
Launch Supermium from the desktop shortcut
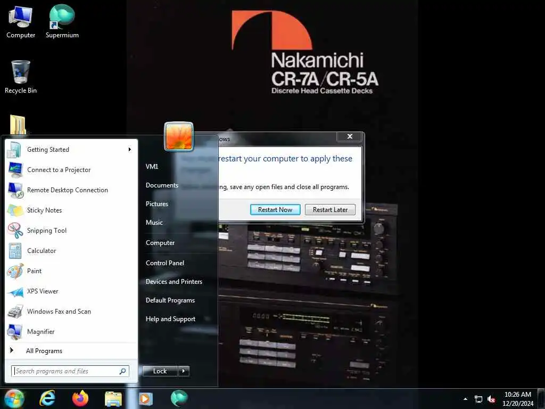[x=62, y=21]
